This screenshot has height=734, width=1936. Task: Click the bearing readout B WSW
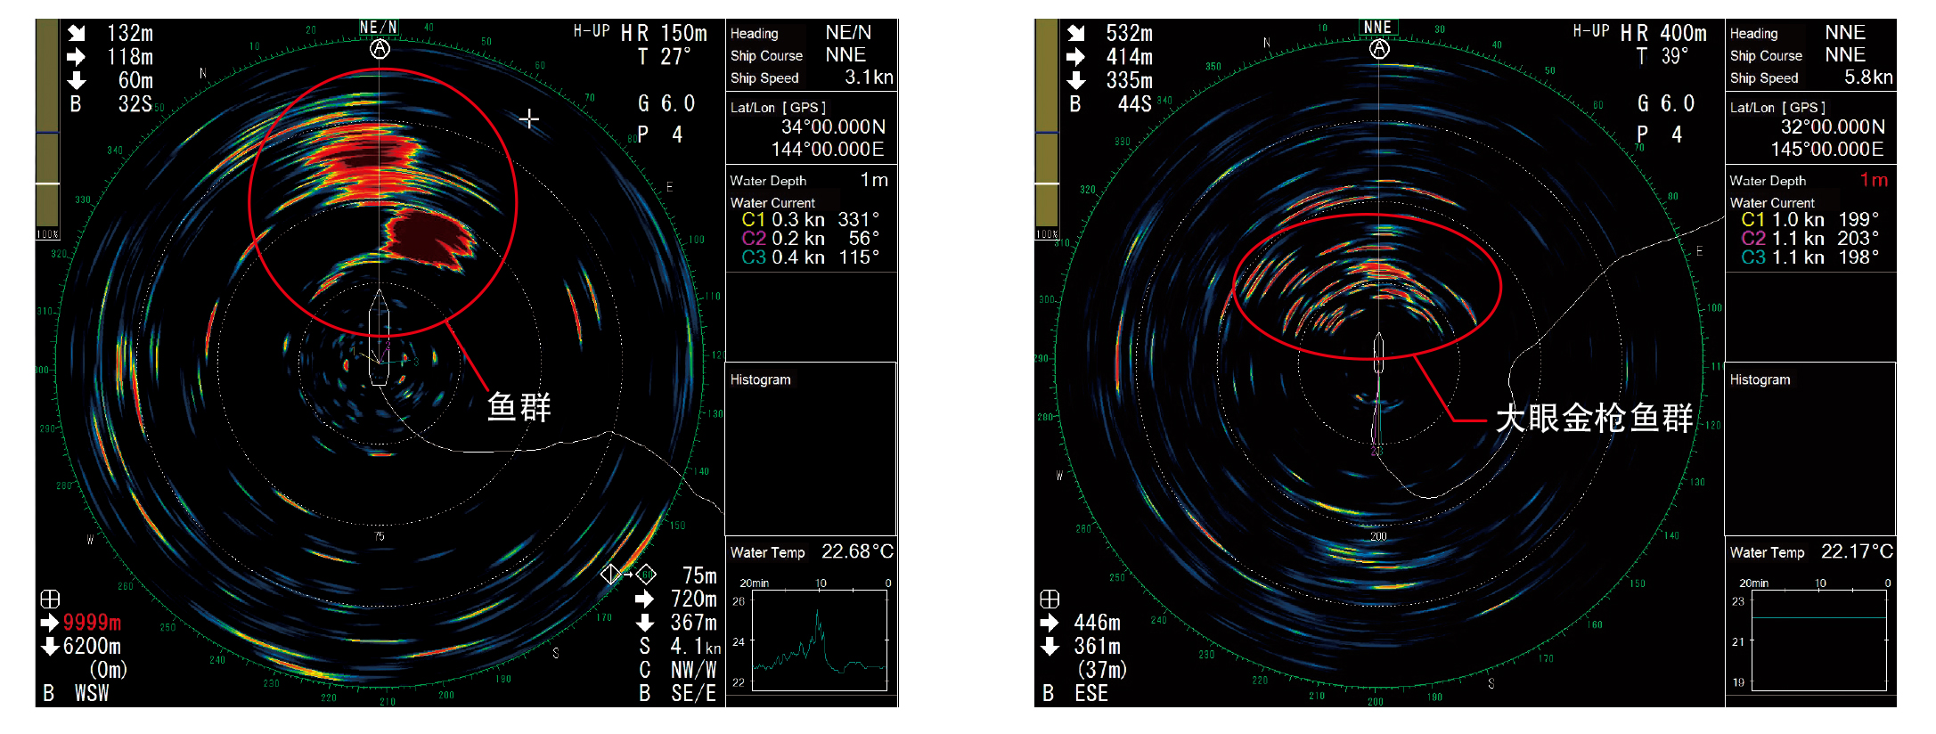pos(76,693)
